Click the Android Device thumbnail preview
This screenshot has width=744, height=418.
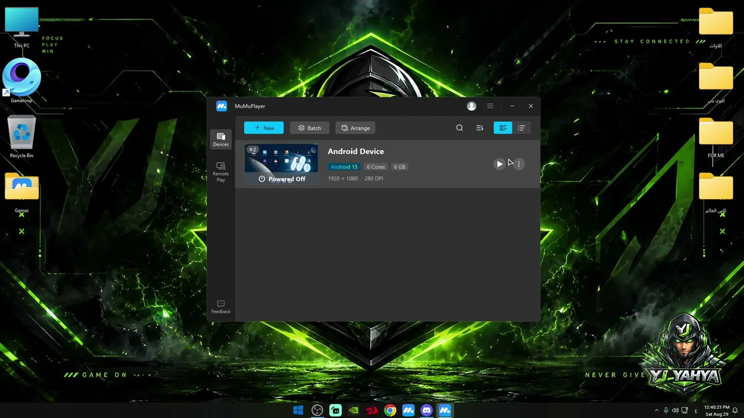coord(281,164)
